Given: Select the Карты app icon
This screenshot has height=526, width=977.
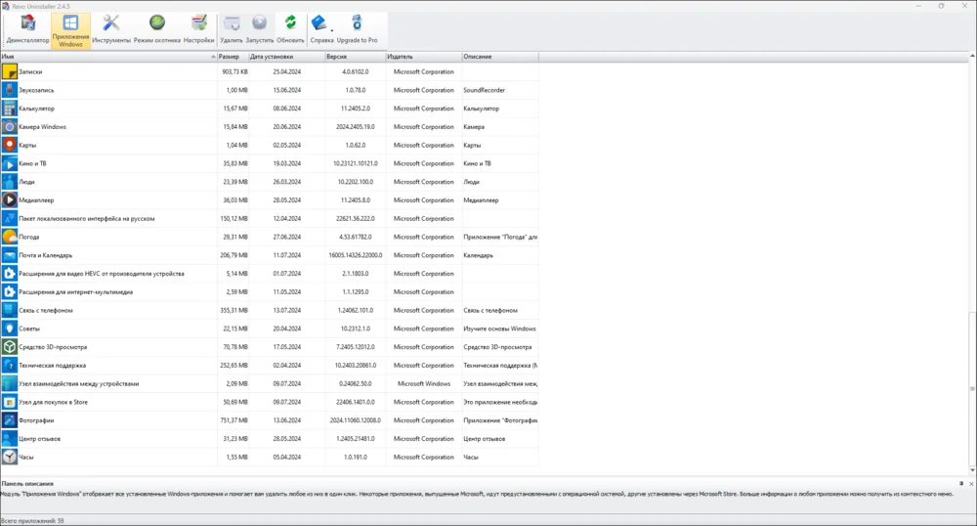Looking at the screenshot, I should (x=10, y=146).
